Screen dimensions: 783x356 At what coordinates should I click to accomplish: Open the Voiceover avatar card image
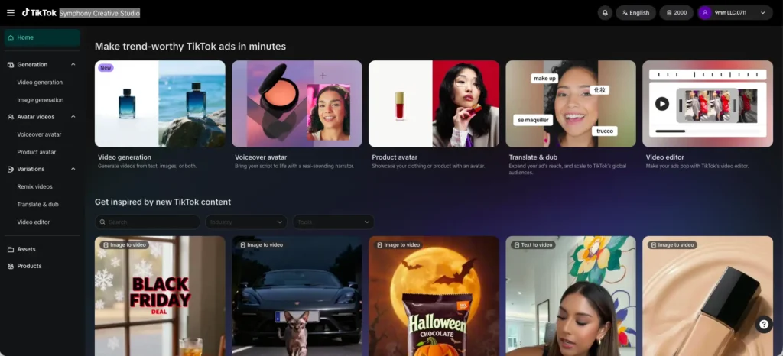click(297, 104)
